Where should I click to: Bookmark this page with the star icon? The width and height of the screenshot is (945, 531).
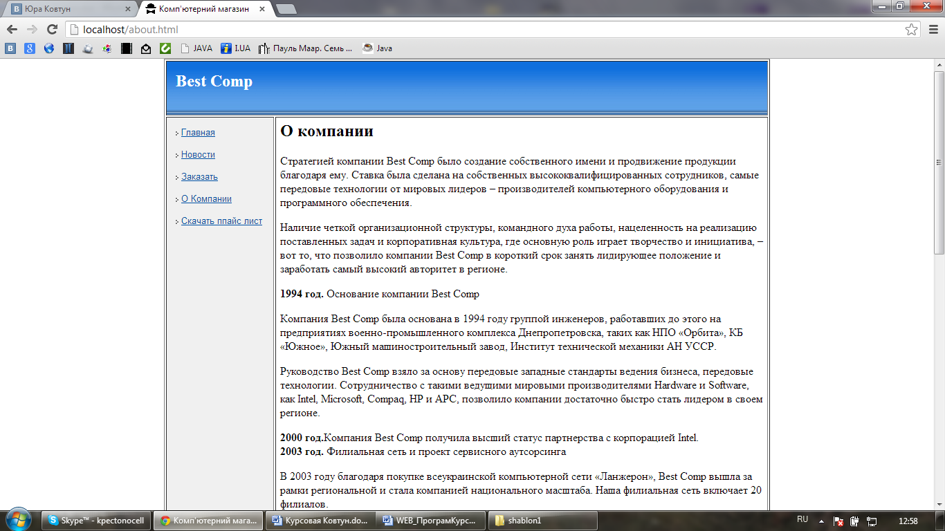click(x=912, y=29)
